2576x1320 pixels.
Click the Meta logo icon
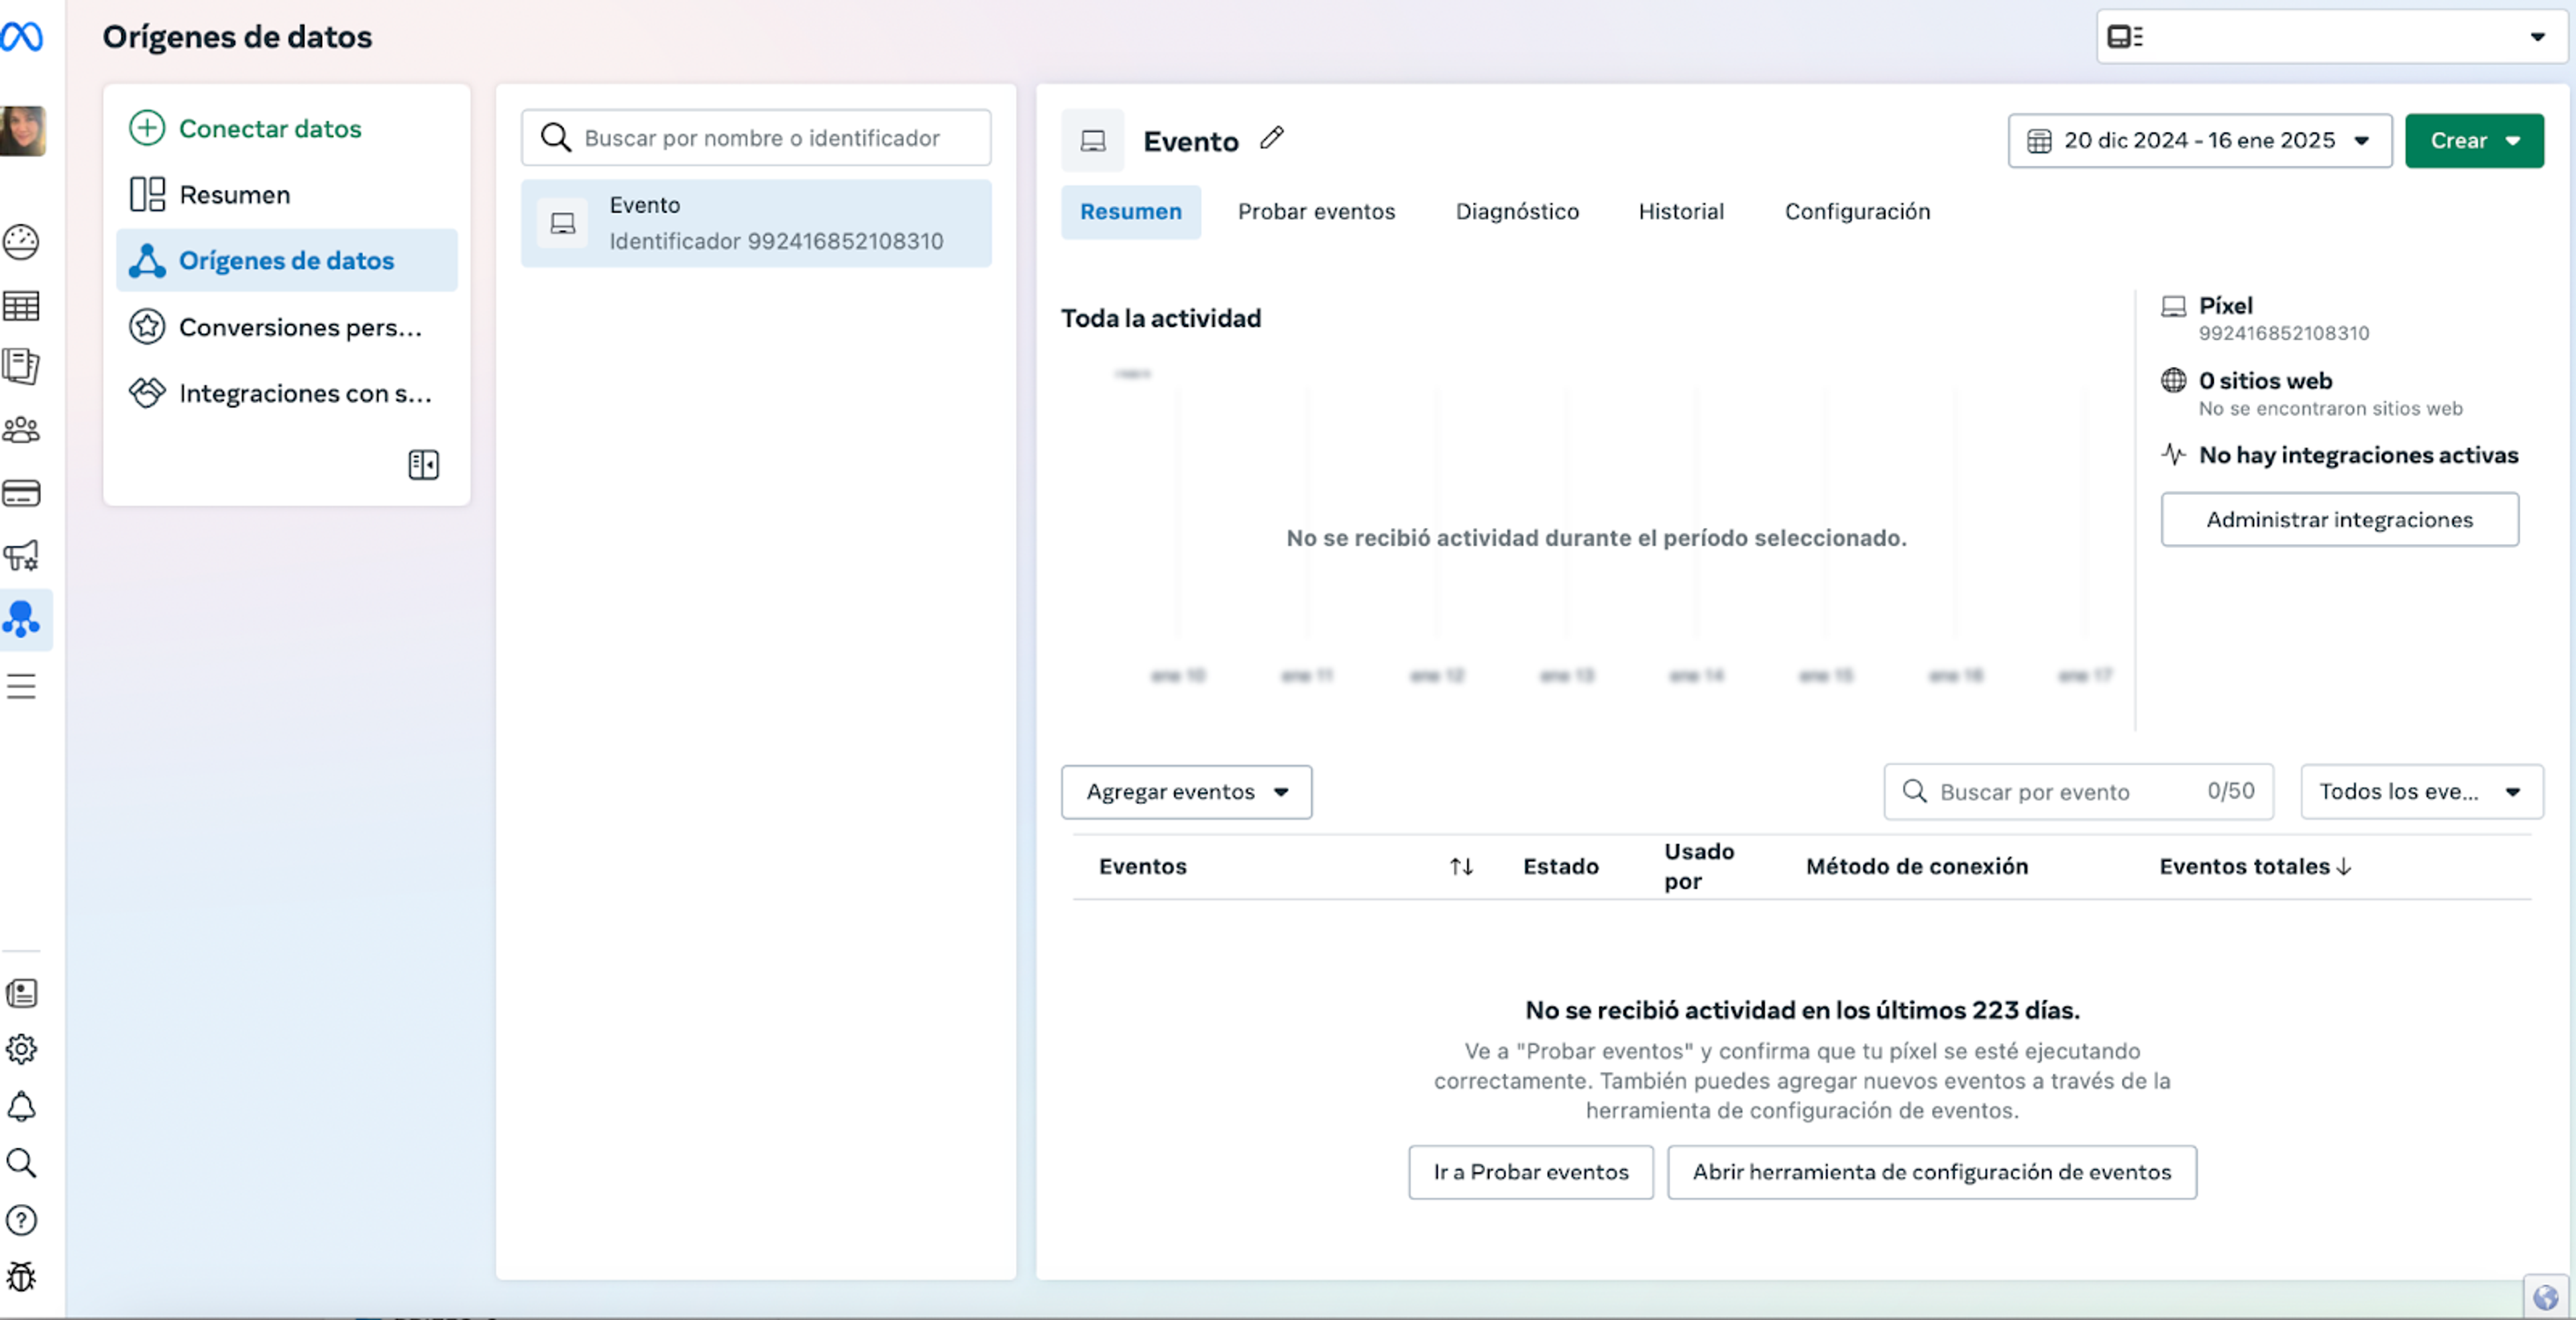(21, 37)
